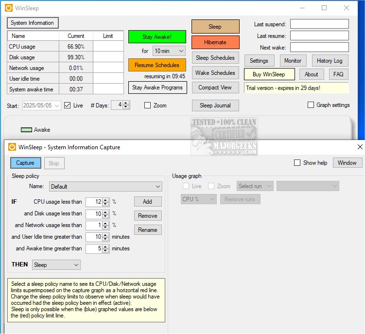Image resolution: width=365 pixels, height=334 pixels.
Task: Click the Stop button
Action: (54, 163)
